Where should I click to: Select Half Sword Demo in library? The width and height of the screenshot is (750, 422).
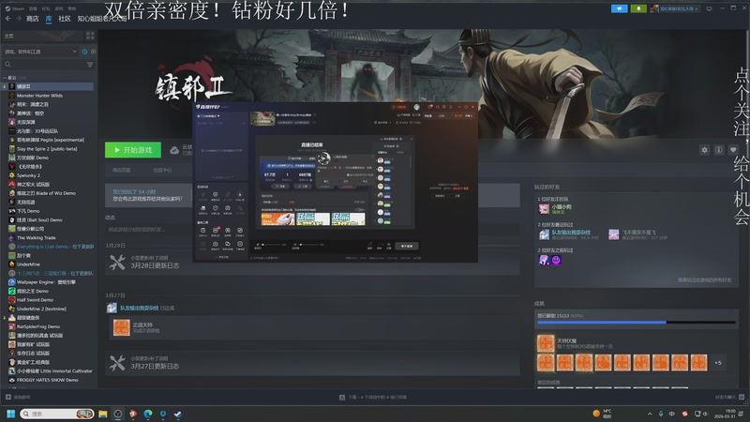[35, 300]
